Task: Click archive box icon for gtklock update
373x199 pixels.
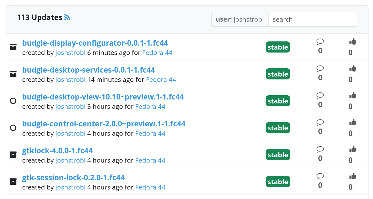Action: point(13,155)
